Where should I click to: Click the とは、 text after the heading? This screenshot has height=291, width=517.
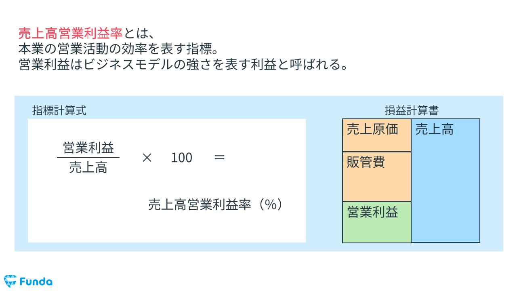coord(137,33)
